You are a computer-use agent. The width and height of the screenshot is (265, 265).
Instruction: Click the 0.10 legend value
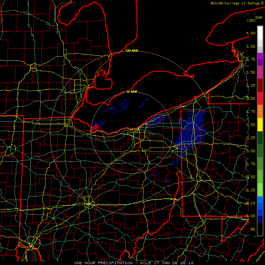pos(251,203)
